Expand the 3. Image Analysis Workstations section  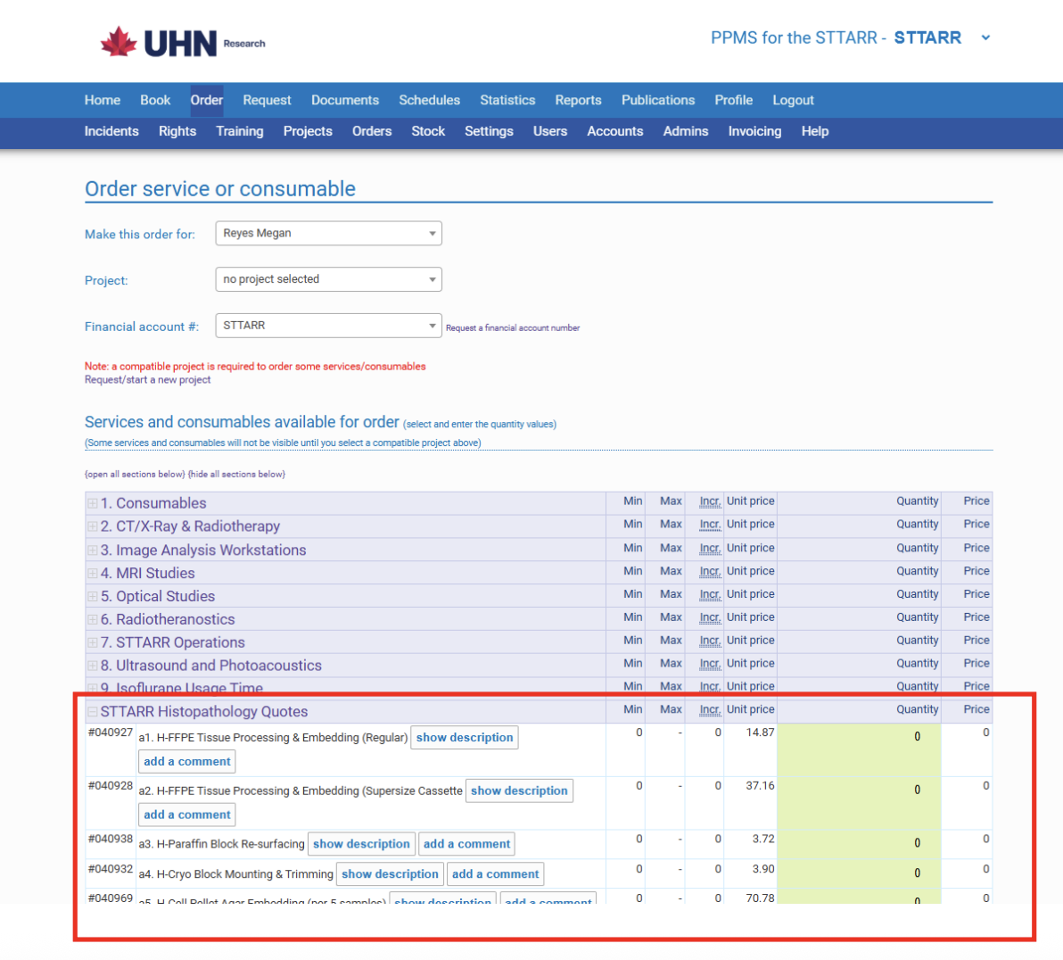tap(92, 550)
